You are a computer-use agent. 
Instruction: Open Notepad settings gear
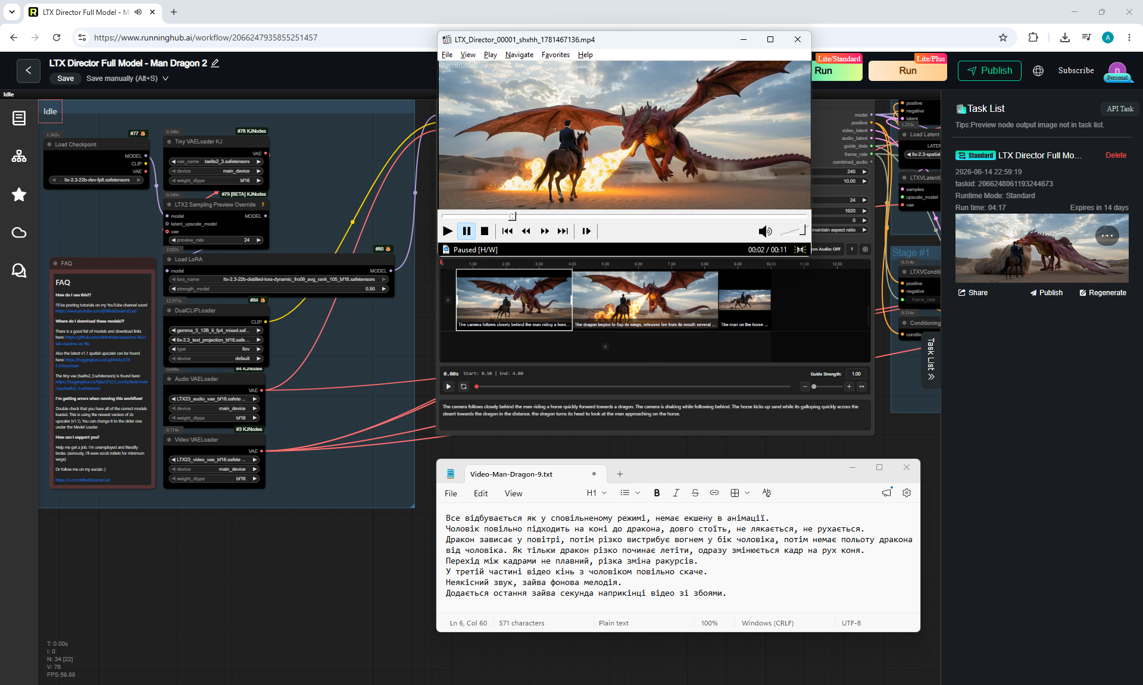click(x=907, y=493)
